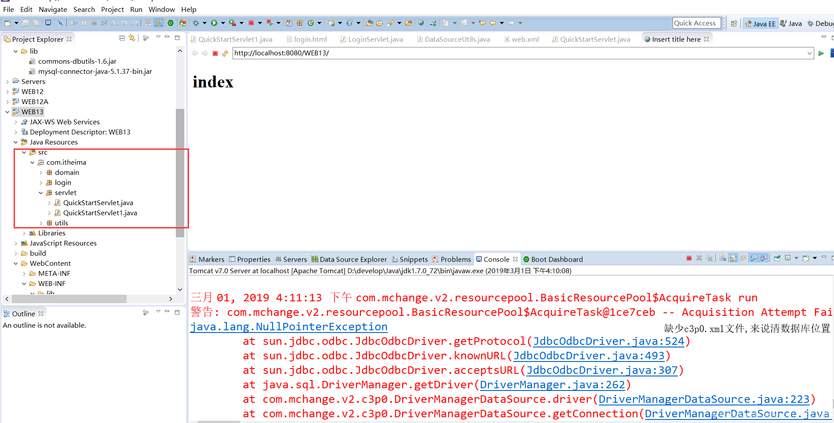Viewport: 834px width, 423px height.
Task: Open the Window menu
Action: point(161,9)
